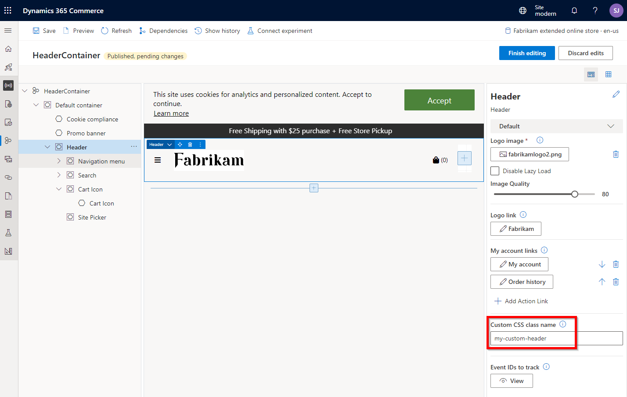Viewport: 627px width, 397px height.
Task: Click the trash icon on the Header canvas overlay
Action: (190, 144)
